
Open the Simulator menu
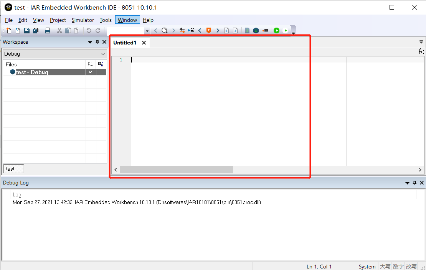click(x=83, y=20)
